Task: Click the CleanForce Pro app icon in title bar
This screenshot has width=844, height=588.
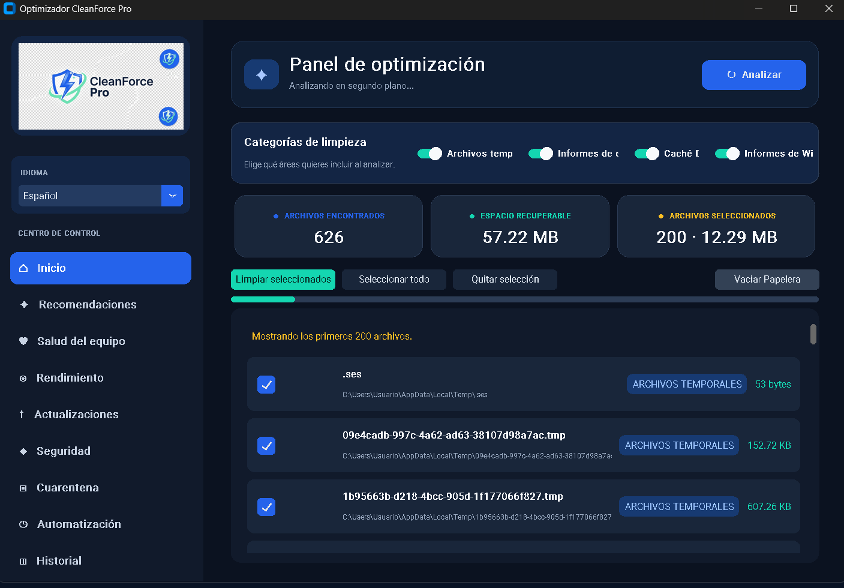Action: [9, 9]
